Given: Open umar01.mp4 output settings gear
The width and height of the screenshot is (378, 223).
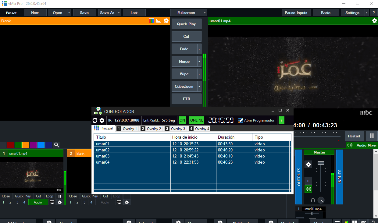Looking at the screenshot, I should pos(375,21).
